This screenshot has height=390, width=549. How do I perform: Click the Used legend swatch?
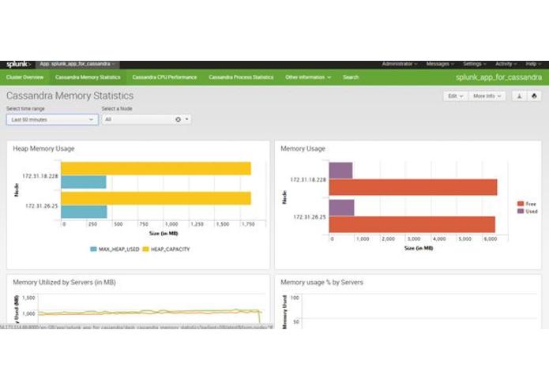pyautogui.click(x=521, y=212)
